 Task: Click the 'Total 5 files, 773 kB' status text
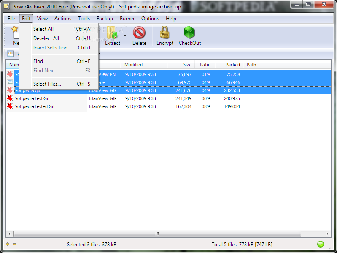pos(242,245)
